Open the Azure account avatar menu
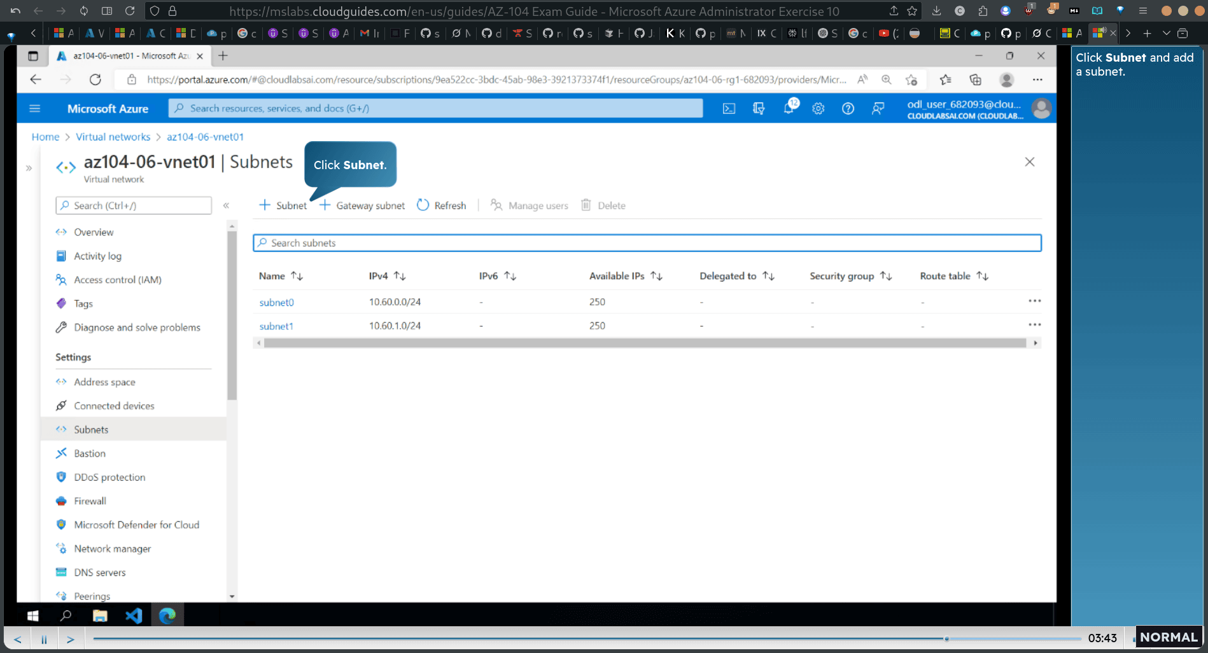The image size is (1208, 653). 1041,109
